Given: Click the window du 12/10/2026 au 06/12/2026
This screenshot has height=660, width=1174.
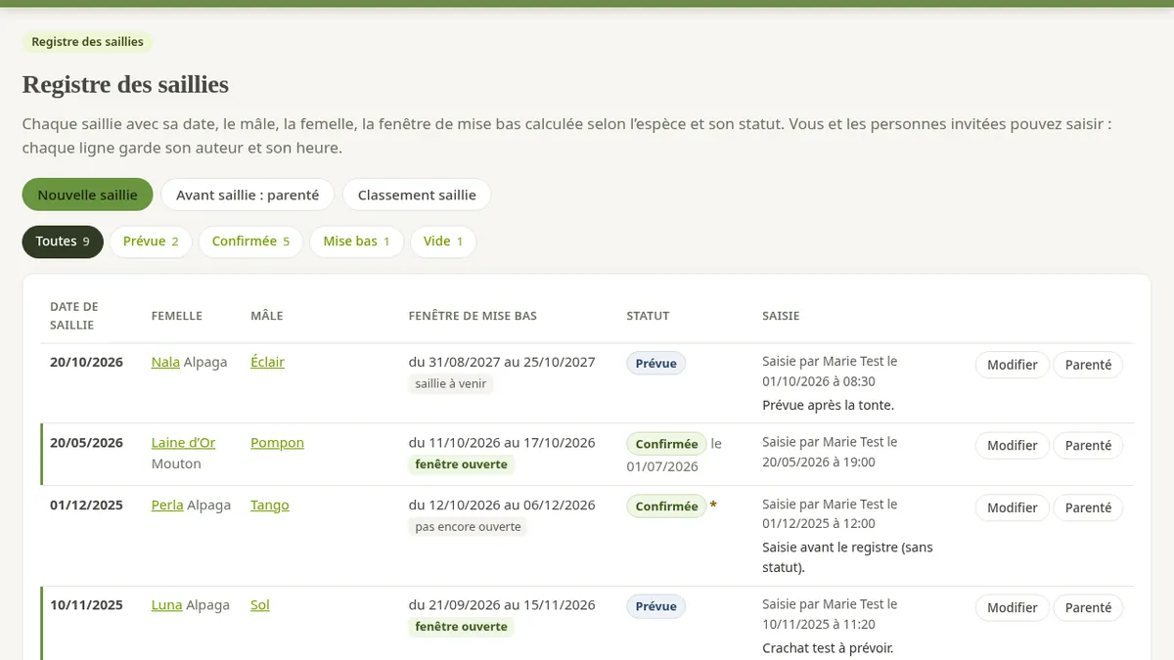Looking at the screenshot, I should (x=502, y=506).
